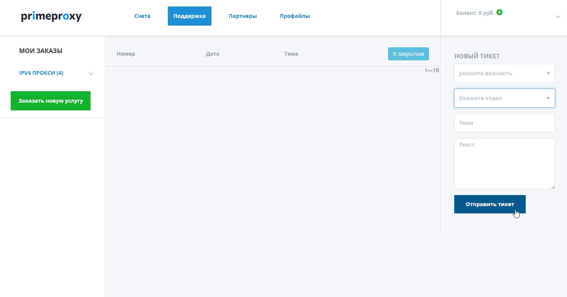Screen dimensions: 567x297
Task: Focus the Тема input field
Action: pyautogui.click(x=505, y=123)
